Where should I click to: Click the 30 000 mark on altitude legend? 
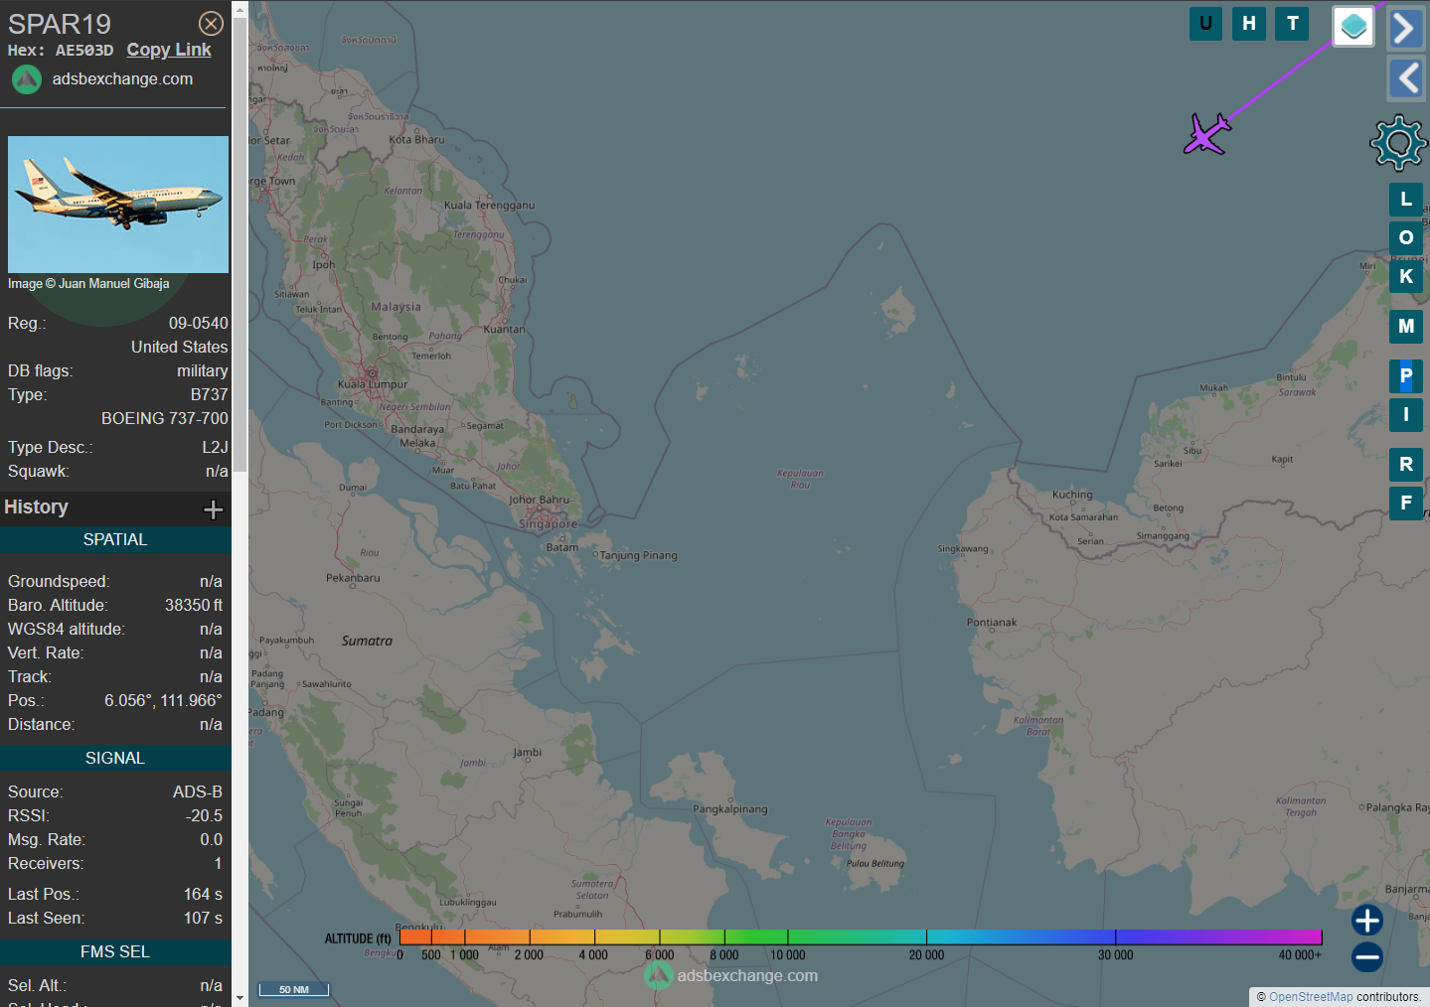(x=1115, y=955)
